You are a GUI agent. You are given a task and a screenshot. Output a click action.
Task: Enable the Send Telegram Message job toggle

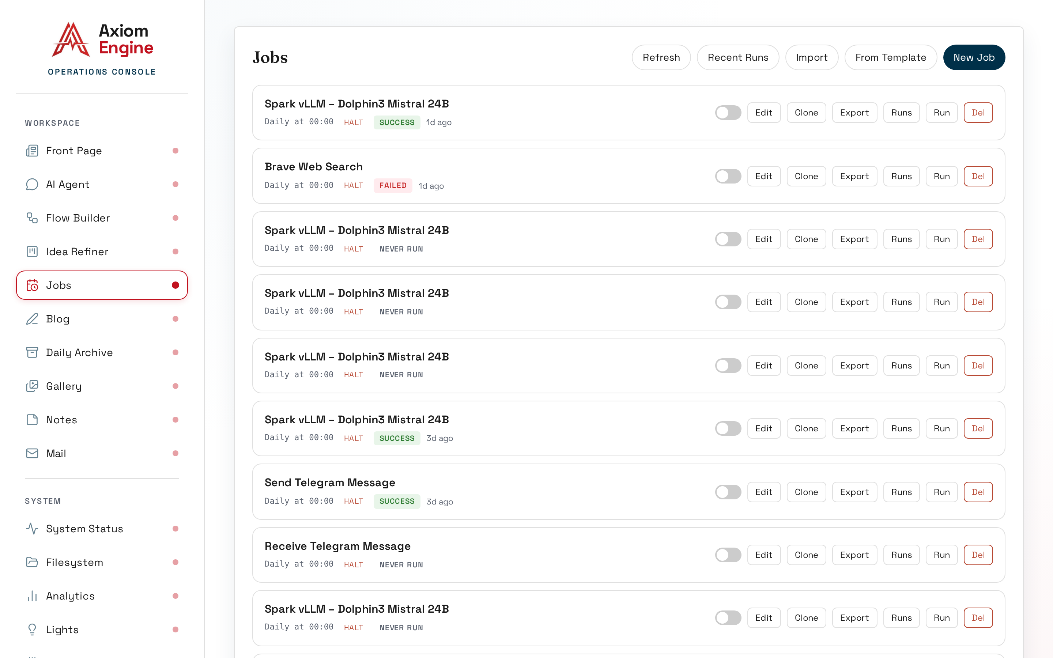click(x=728, y=492)
